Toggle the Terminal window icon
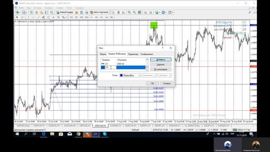The height and width of the screenshot is (152, 270). [46, 12]
